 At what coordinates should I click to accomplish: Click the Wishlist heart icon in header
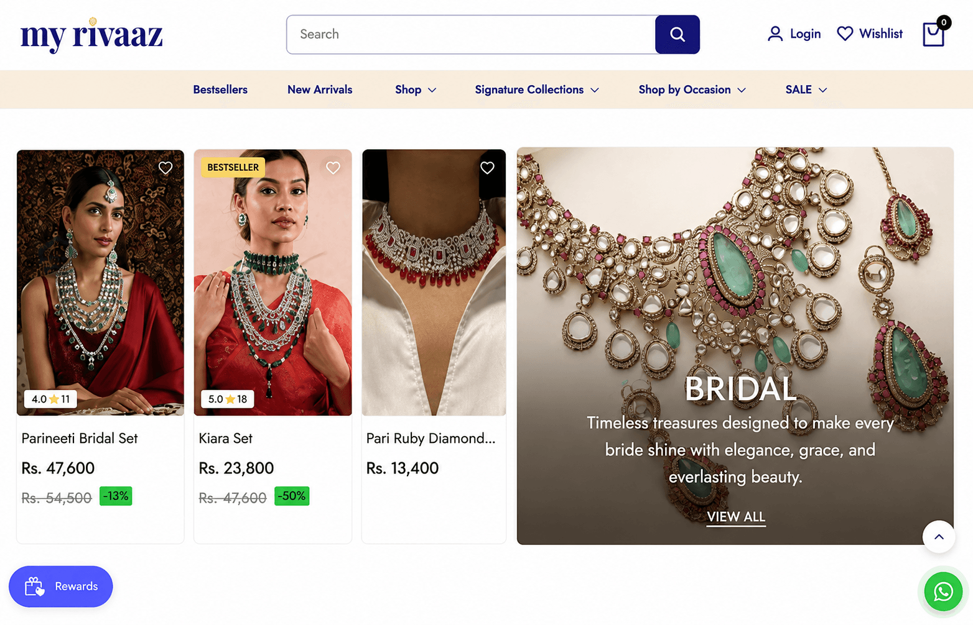click(x=844, y=34)
